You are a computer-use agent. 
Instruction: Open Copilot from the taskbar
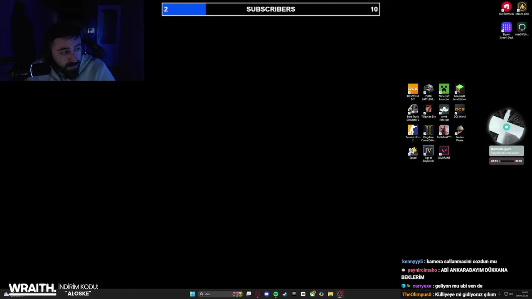click(x=321, y=294)
